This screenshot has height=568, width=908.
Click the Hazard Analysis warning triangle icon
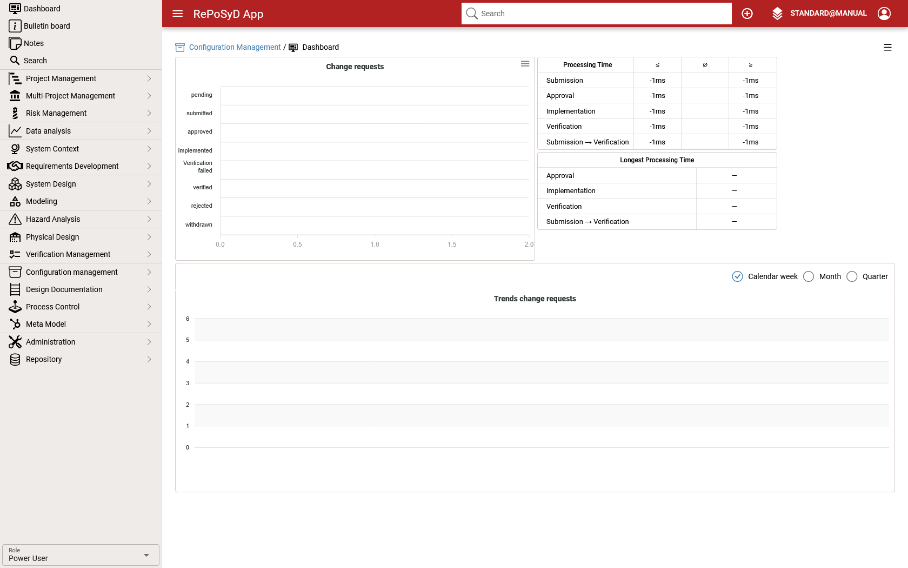tap(15, 219)
